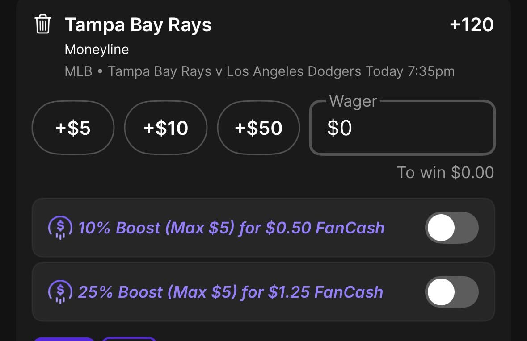Open the Rays v Dodgers MLB event details
Image resolution: width=527 pixels, height=341 pixels.
coord(259,71)
